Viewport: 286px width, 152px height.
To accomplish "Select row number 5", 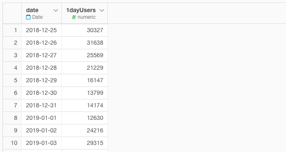I will click(13, 80).
